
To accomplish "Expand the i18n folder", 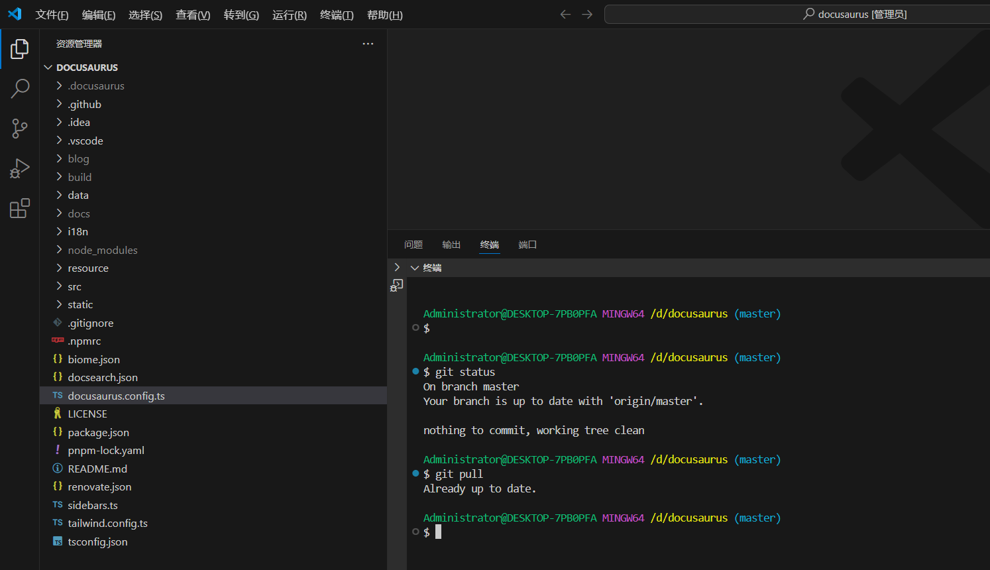I will pos(59,231).
